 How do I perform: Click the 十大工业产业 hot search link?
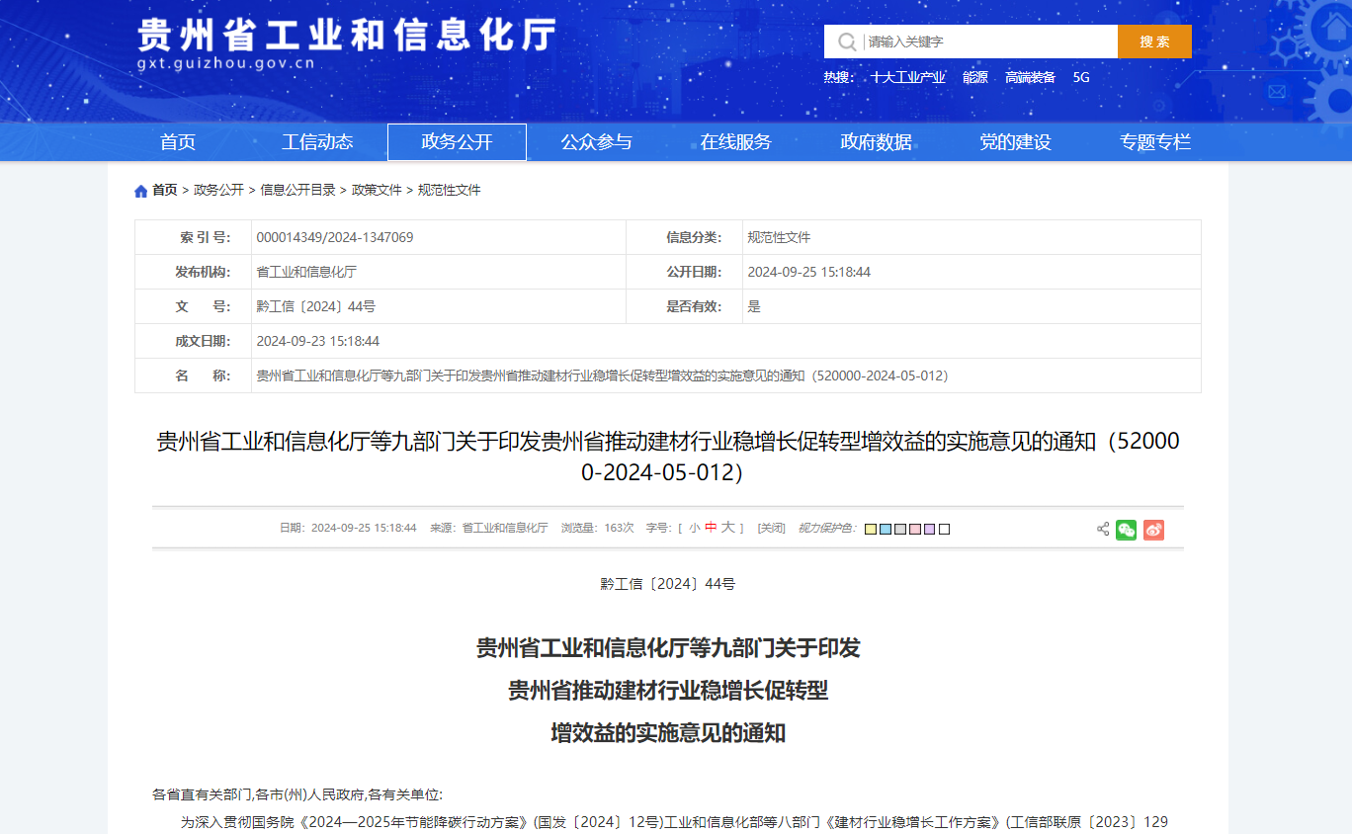[x=907, y=77]
